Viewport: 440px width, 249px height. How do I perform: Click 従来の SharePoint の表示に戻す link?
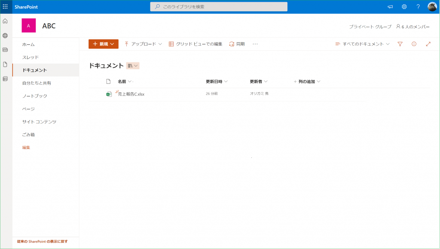(x=42, y=241)
